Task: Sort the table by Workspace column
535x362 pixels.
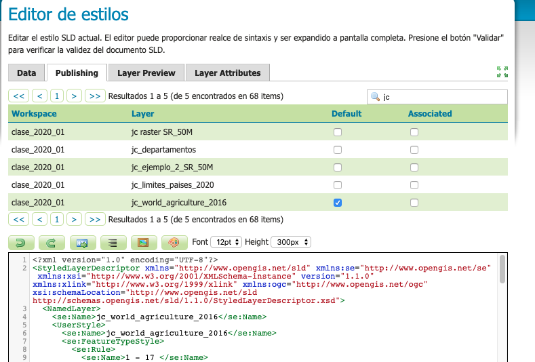Action: click(35, 114)
